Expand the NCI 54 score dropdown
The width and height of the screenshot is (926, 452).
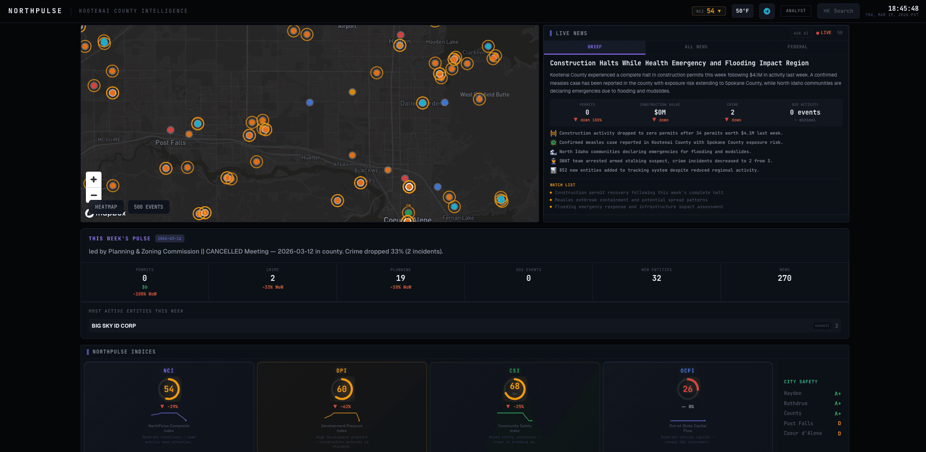coord(708,11)
